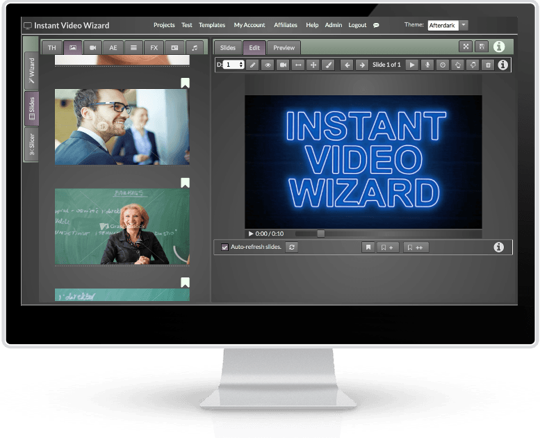Screen dimensions: 540x438
Task: Open the Templates menu
Action: [x=212, y=25]
